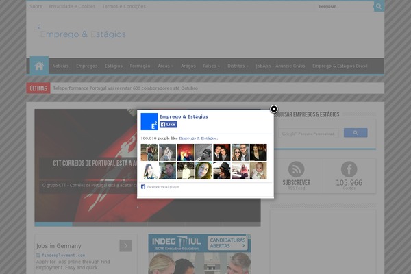Open the Teleperformance Portugal news headline
Viewport: 411px width, 274px height.
coord(125,88)
